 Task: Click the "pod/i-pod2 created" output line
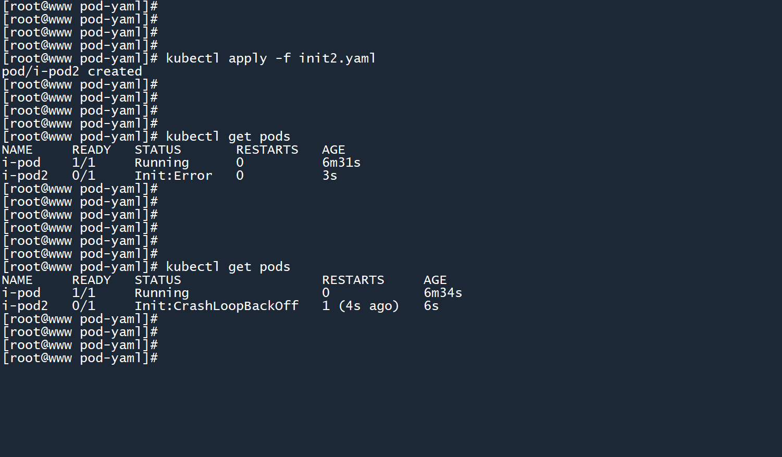coord(72,71)
